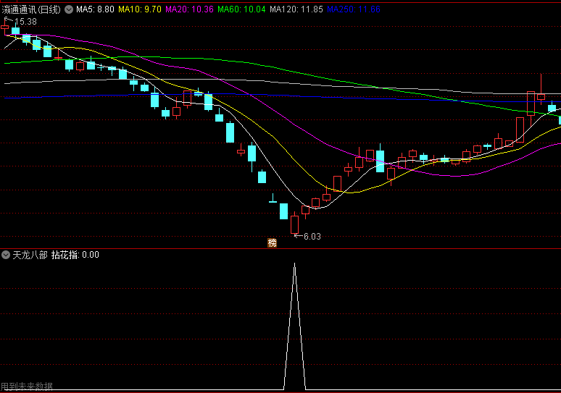Select the white indicator spike peak
The image size is (561, 393).
pyautogui.click(x=294, y=264)
